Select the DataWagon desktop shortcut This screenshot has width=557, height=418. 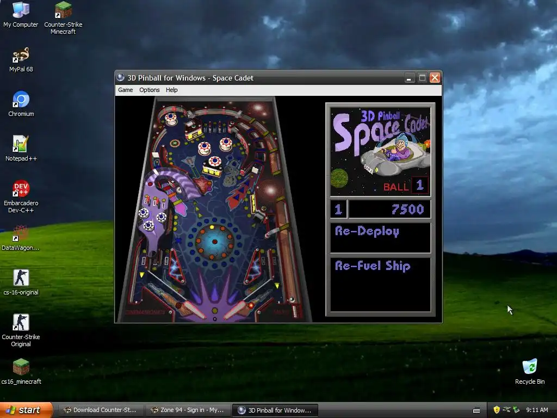(21, 238)
